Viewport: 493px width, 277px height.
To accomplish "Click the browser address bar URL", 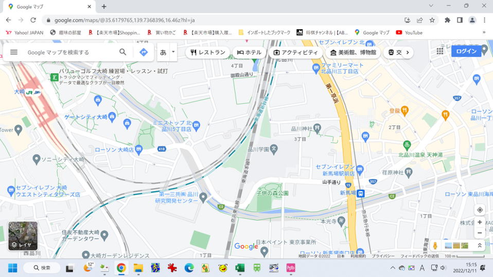I will tap(125, 20).
